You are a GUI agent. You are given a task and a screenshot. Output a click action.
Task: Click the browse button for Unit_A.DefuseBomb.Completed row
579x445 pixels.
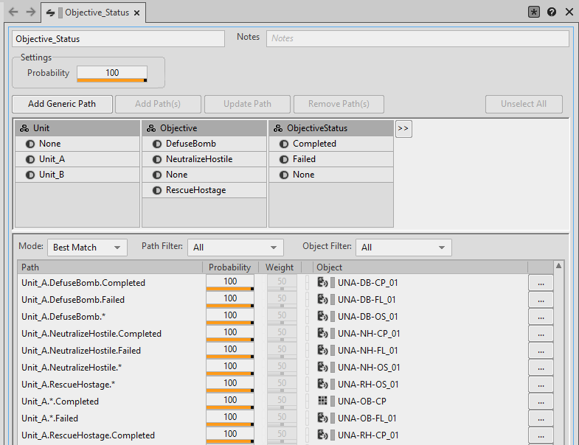[x=541, y=282]
